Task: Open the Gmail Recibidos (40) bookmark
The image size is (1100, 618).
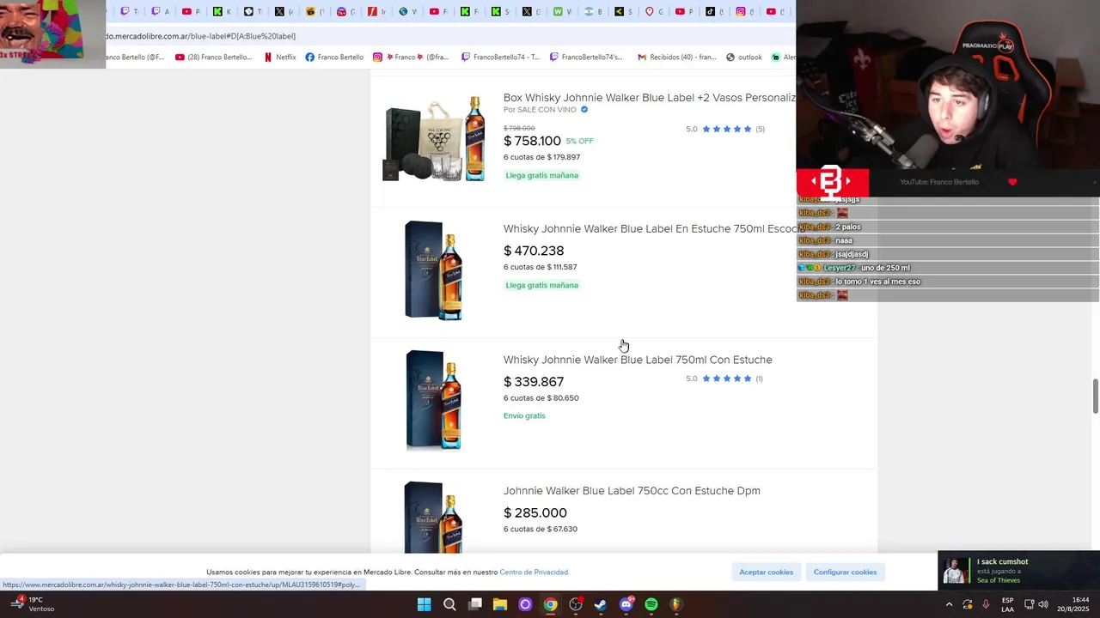Action: point(677,58)
